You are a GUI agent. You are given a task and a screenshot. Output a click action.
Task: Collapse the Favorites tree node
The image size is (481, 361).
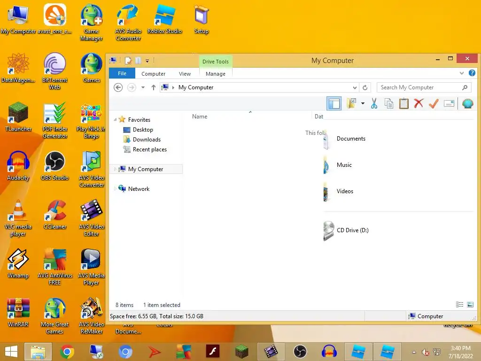(x=115, y=120)
